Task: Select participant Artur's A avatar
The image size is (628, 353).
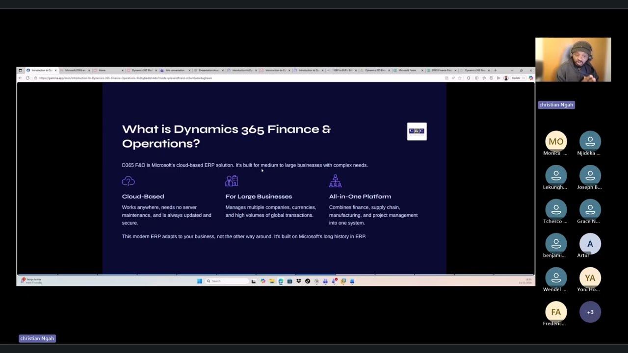Action: [590, 244]
